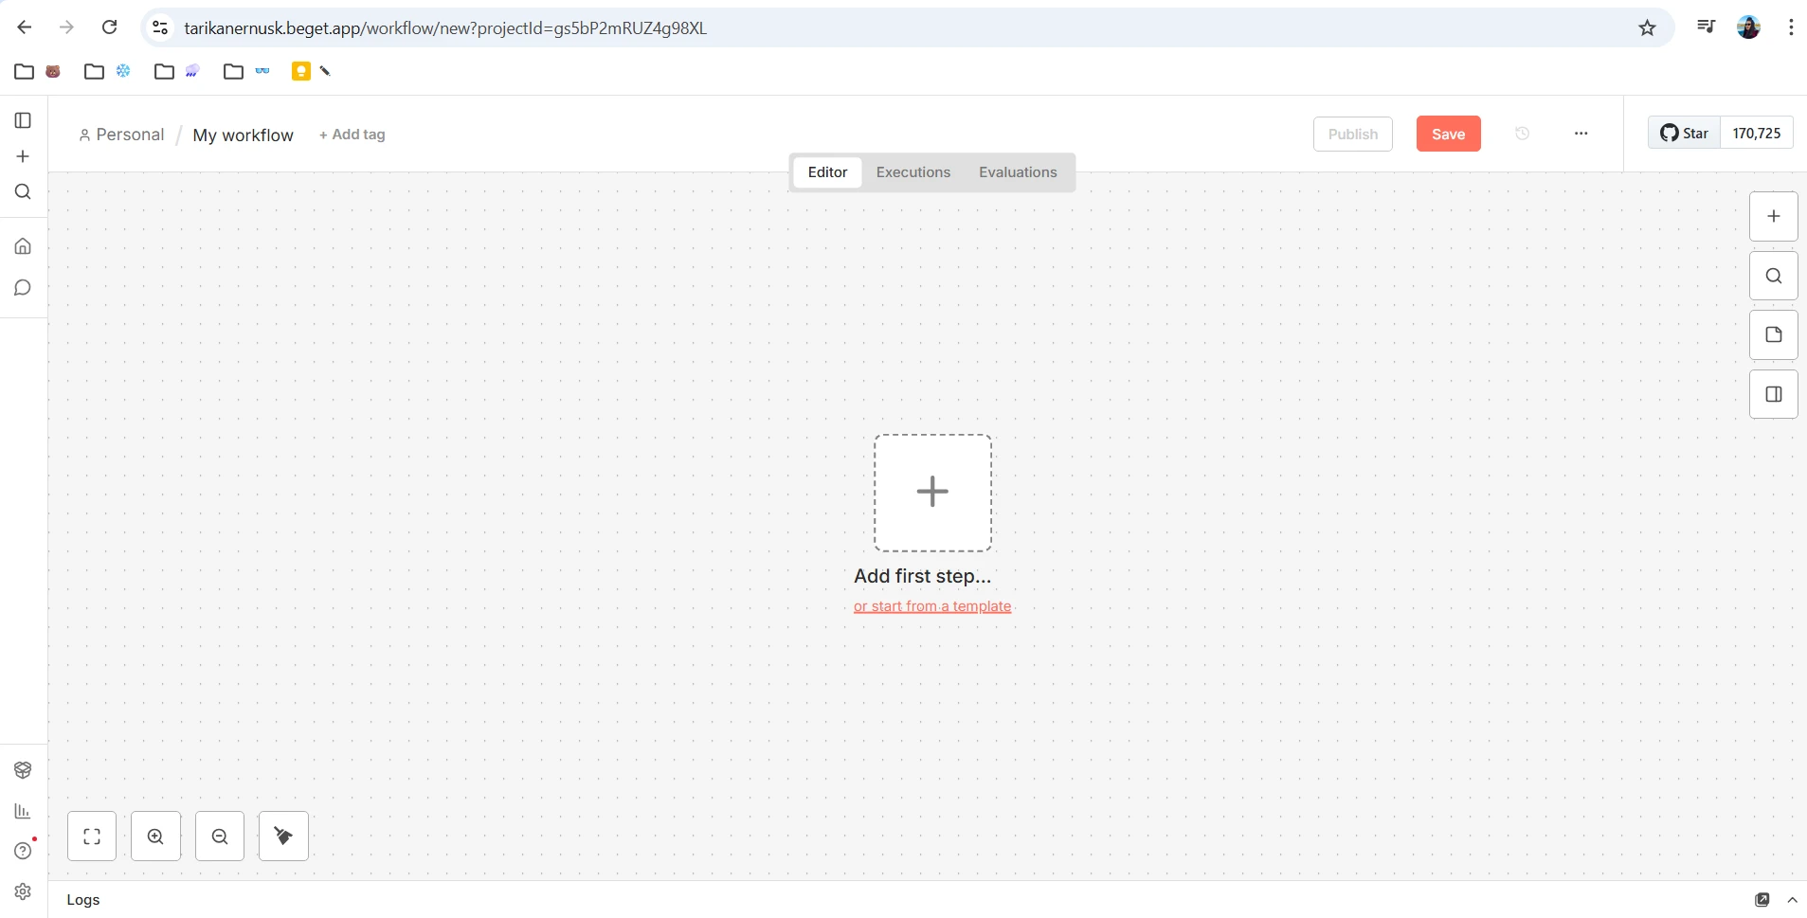The width and height of the screenshot is (1807, 918).
Task: Expand the Logs panel chevron
Action: [1792, 900]
